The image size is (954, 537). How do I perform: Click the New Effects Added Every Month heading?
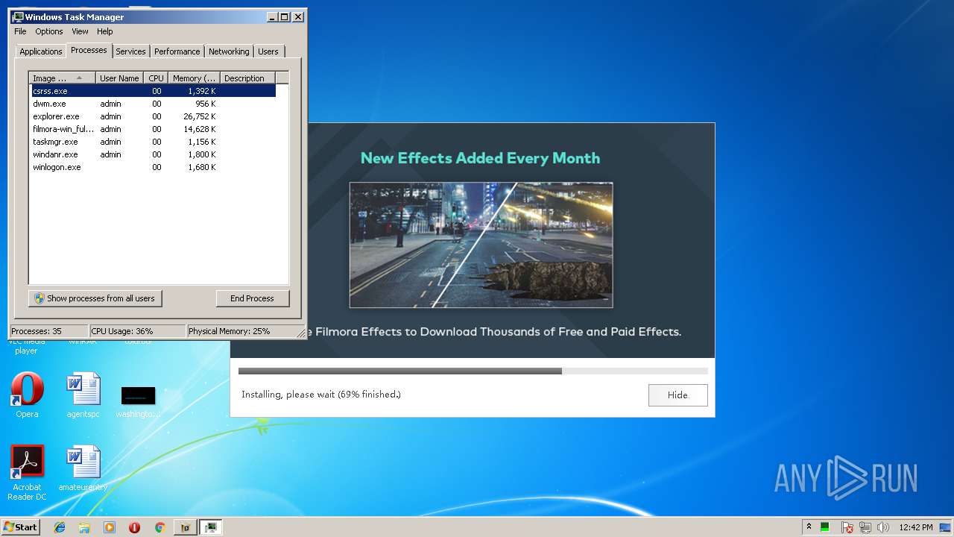coord(480,158)
